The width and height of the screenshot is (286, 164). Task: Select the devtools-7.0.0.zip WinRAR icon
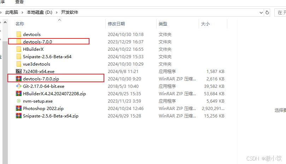click(19, 79)
